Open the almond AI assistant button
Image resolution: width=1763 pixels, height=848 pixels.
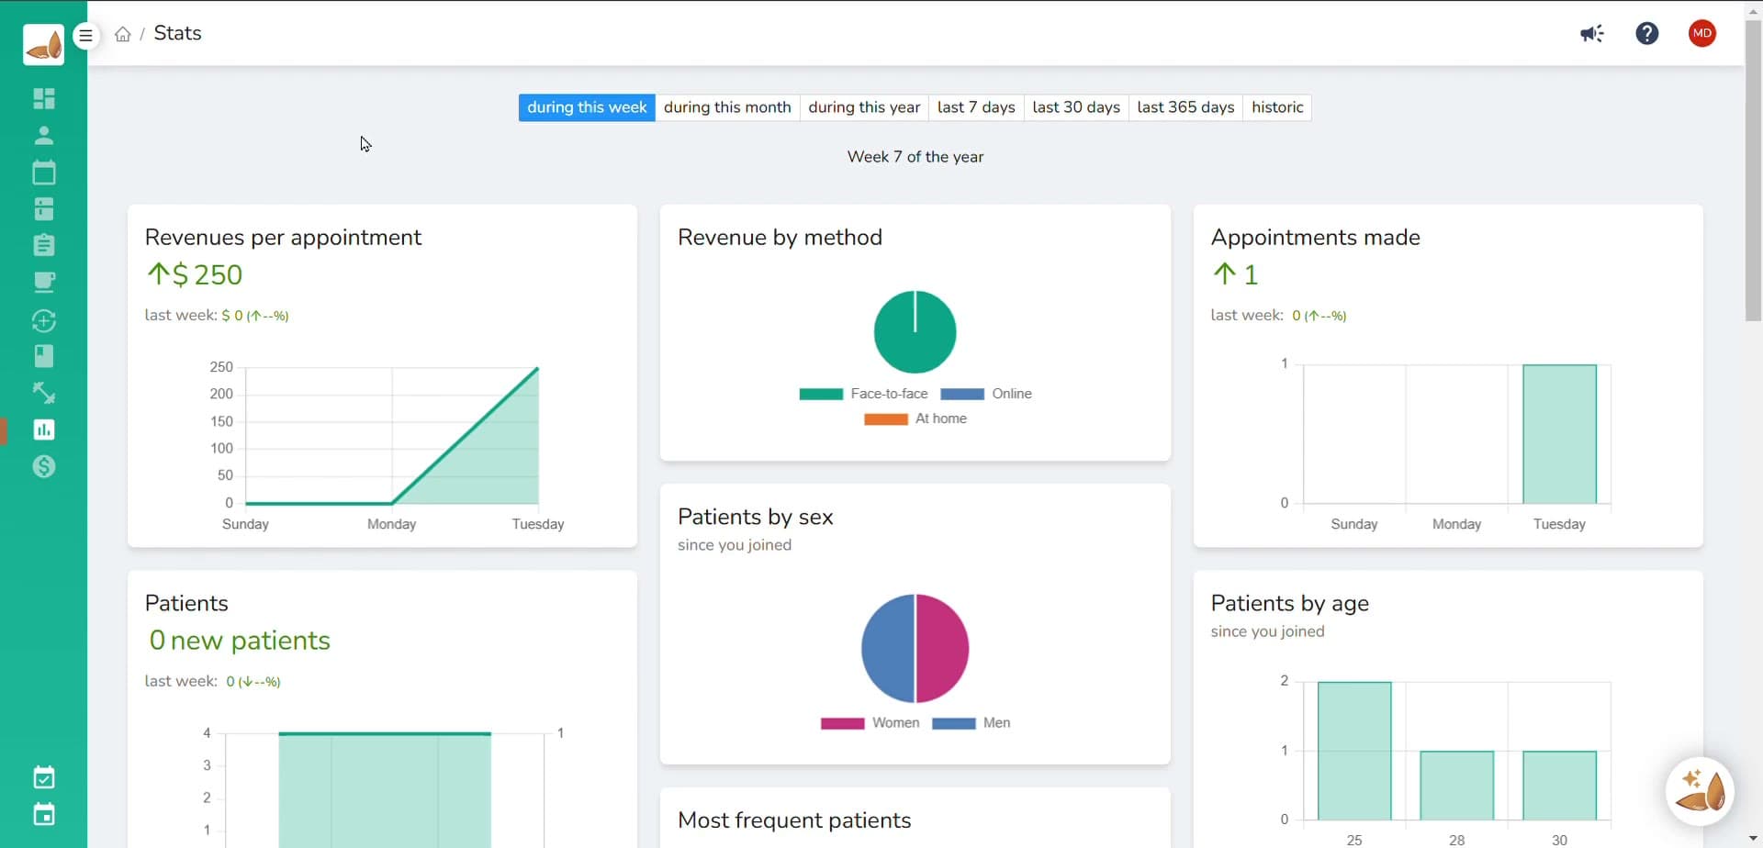click(x=1700, y=790)
